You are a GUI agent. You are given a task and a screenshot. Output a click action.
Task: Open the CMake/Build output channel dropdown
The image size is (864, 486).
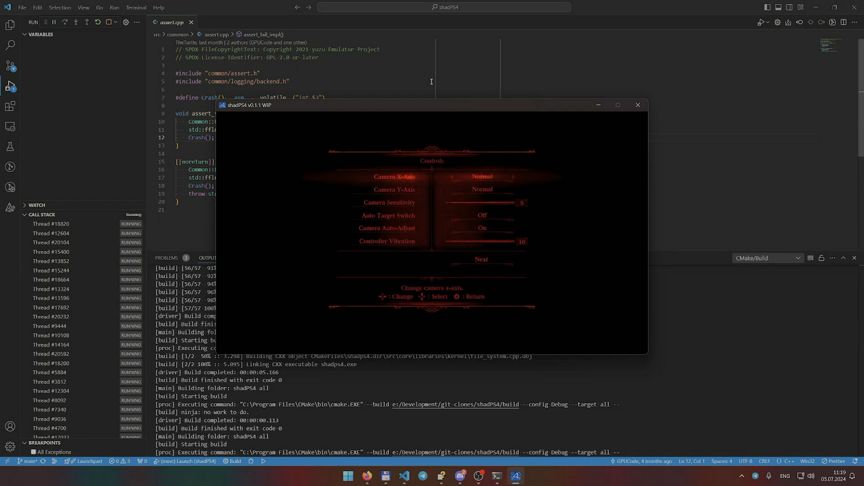click(x=767, y=258)
